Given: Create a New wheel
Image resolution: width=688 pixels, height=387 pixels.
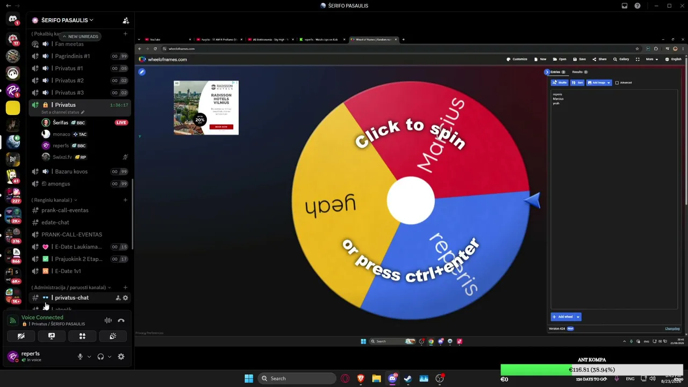Looking at the screenshot, I should [x=540, y=59].
